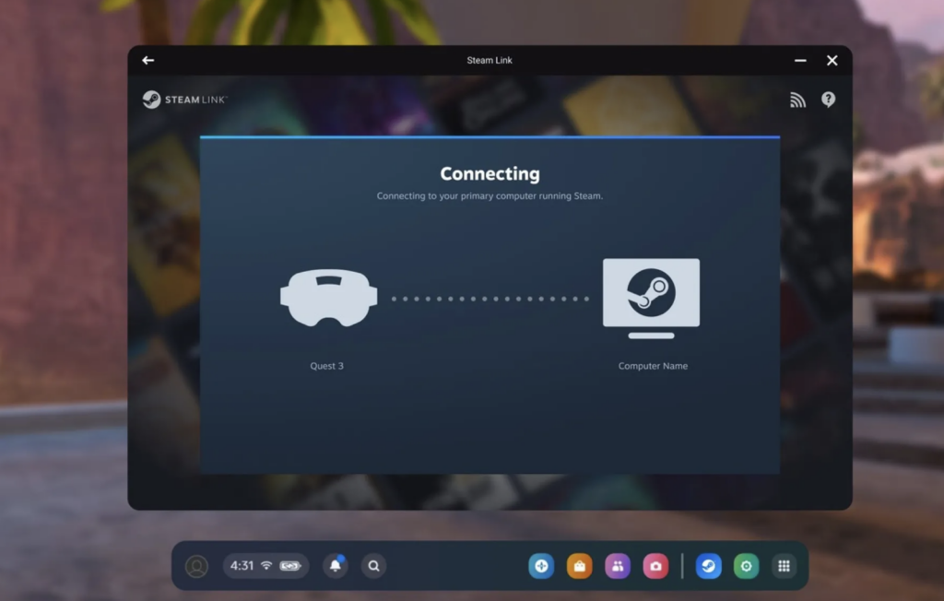The image size is (944, 601).
Task: Click the 'Connecting' heading text
Action: pos(490,174)
